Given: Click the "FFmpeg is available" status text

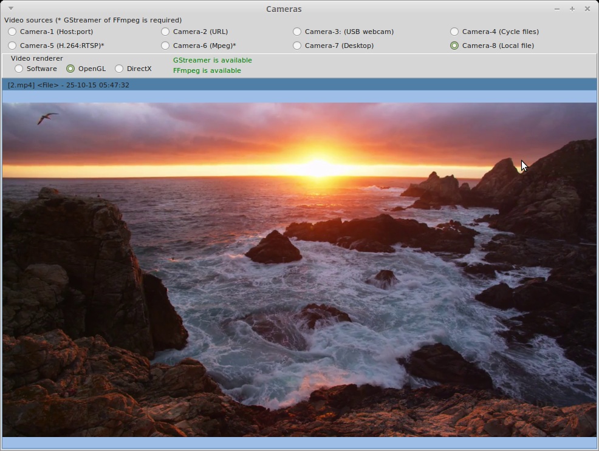Looking at the screenshot, I should click(207, 70).
